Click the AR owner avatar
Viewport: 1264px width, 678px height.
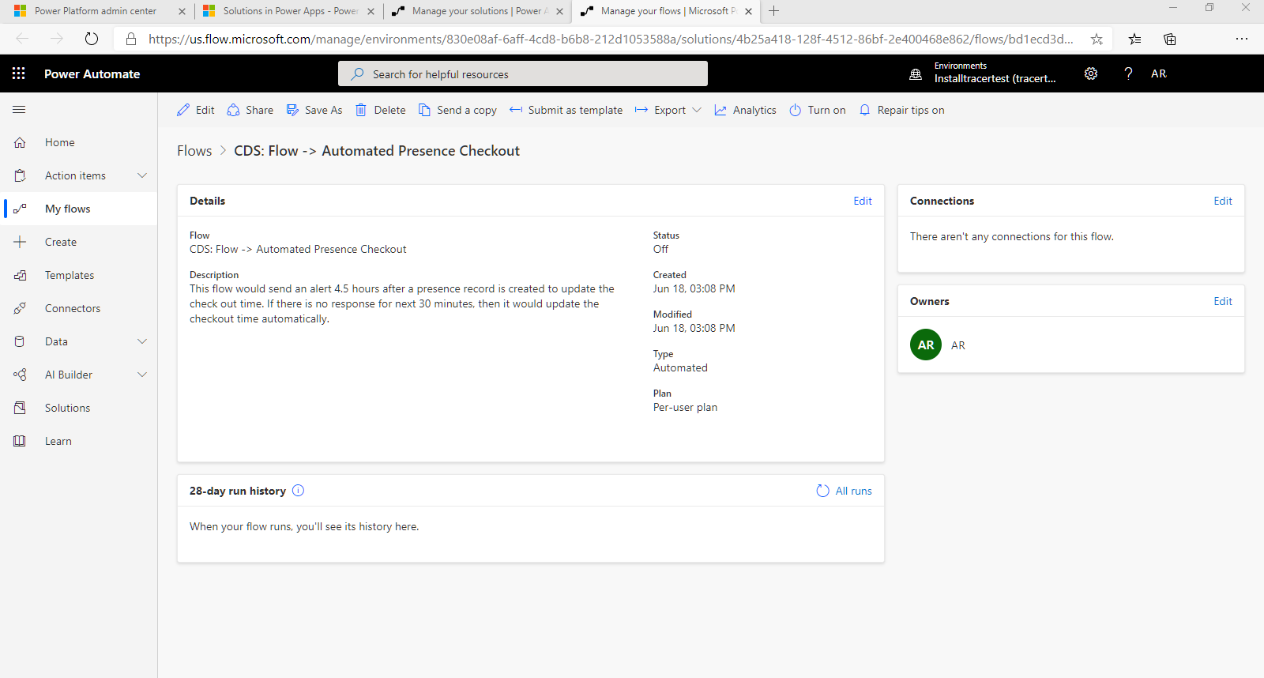[926, 345]
